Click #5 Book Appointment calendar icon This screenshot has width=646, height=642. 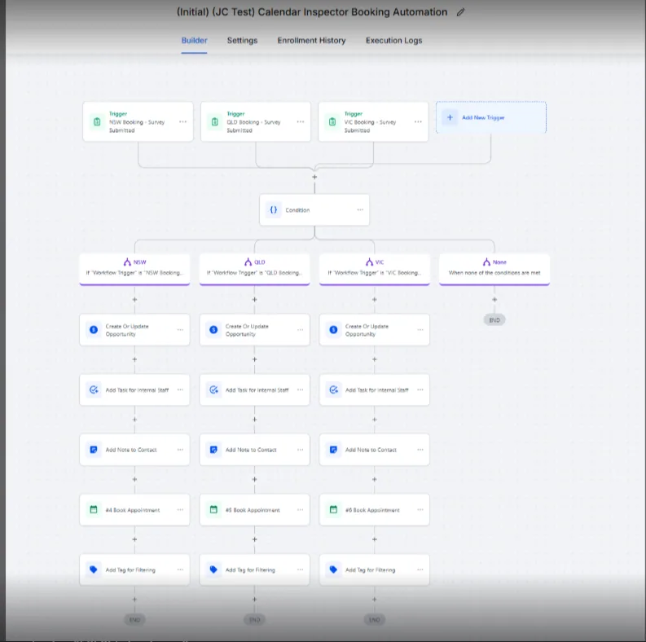coord(213,510)
